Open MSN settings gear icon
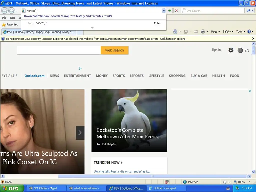Viewport: 256px width, 192px height. point(231,50)
